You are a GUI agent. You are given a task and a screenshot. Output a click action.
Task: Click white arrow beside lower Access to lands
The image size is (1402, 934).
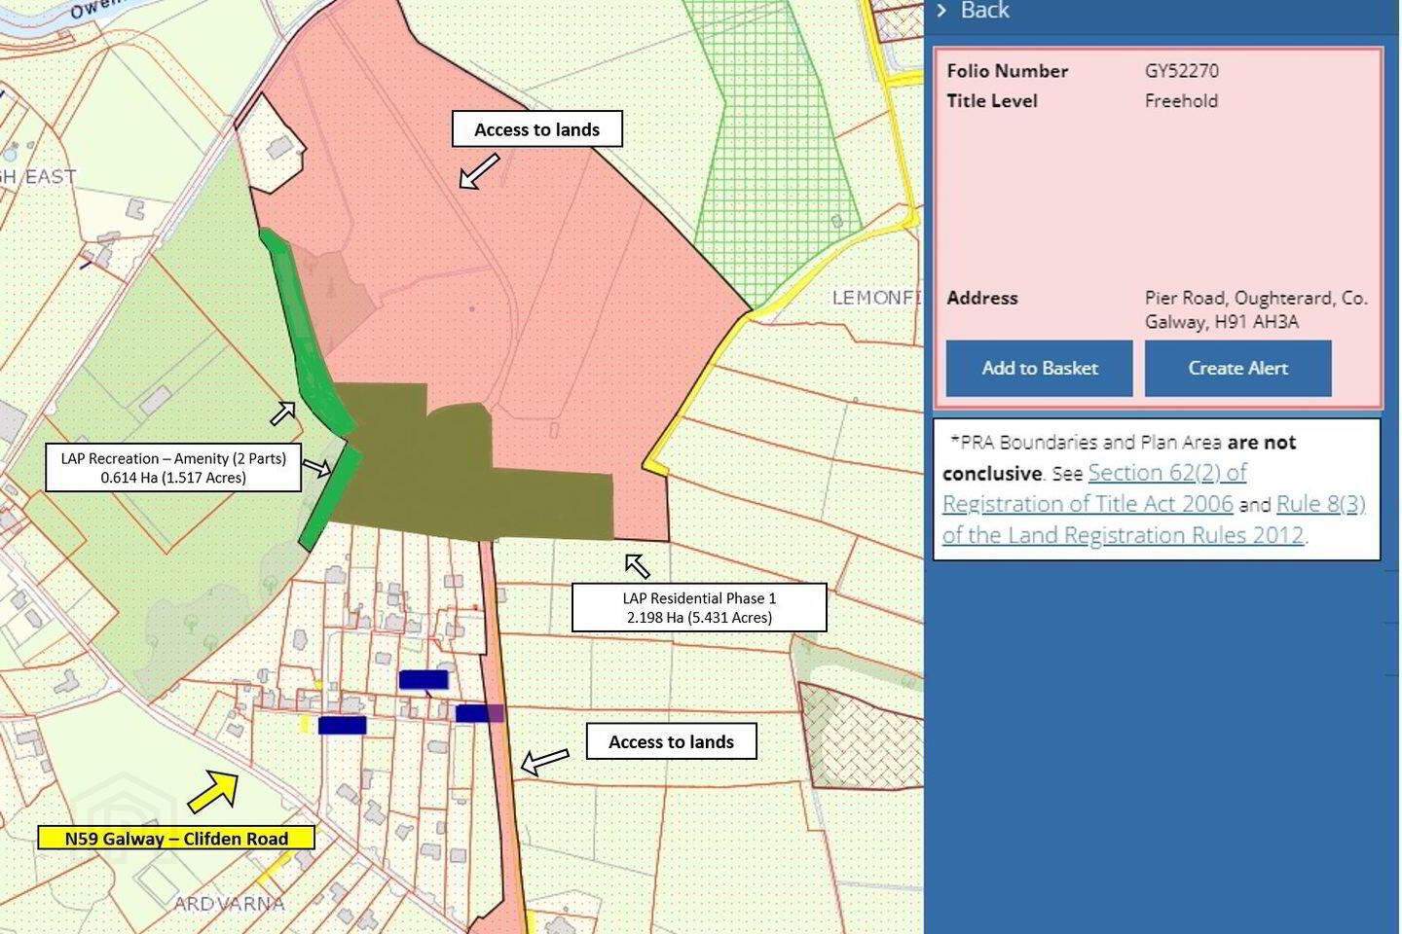(545, 761)
